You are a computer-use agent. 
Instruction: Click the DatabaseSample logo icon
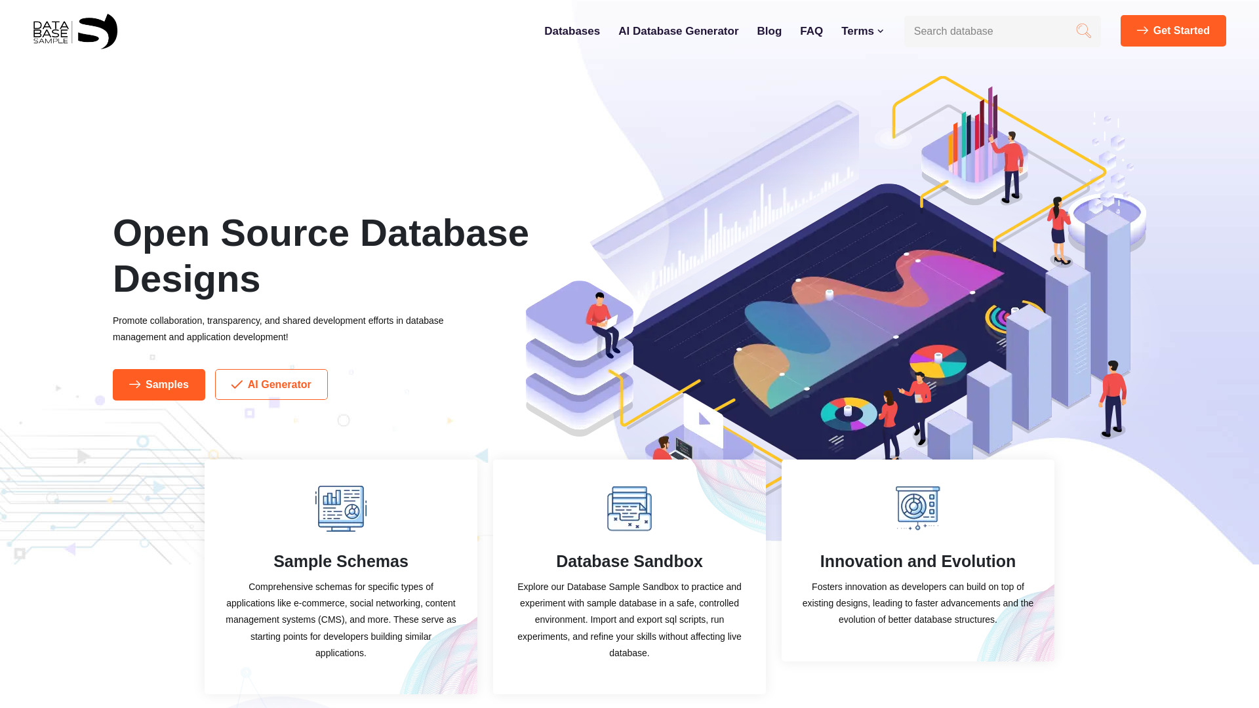coord(75,31)
